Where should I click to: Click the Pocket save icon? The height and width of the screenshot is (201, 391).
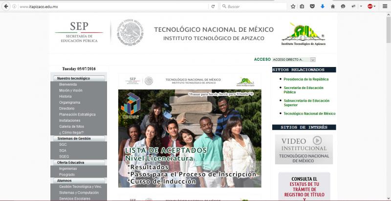coord(312,6)
